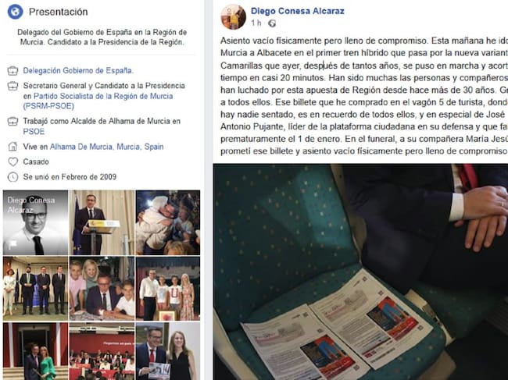Open Partido Socialista de la Región de Murcia link
The image size is (508, 380).
[x=98, y=101]
